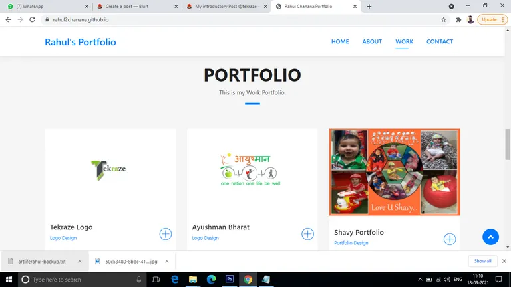Open the Chrome profile avatar
This screenshot has width=511, height=287.
click(470, 19)
